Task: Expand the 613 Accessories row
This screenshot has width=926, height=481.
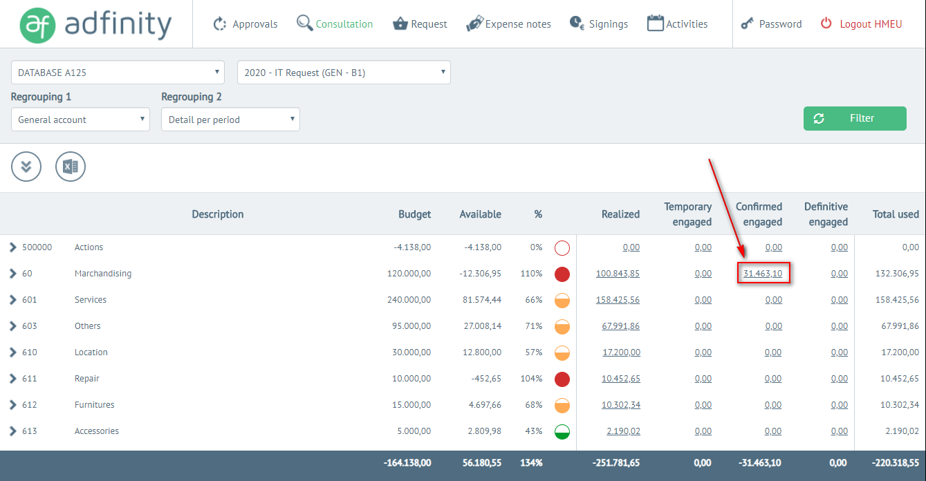Action: [12, 431]
